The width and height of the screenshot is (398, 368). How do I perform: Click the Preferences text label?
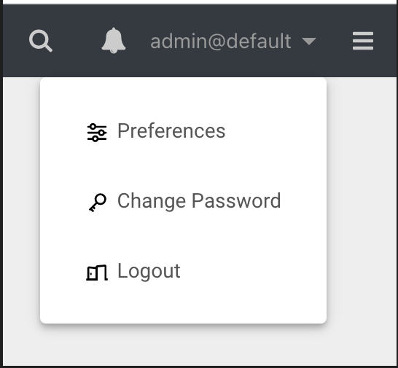pyautogui.click(x=171, y=130)
